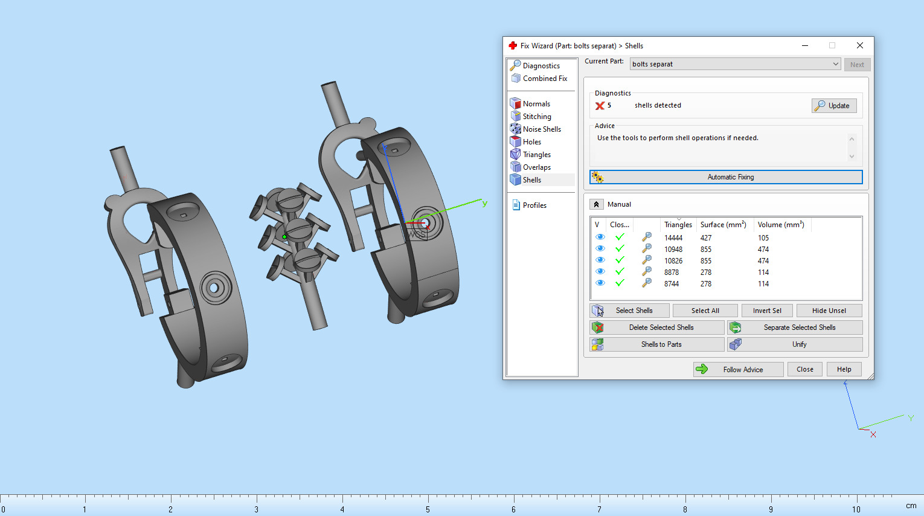This screenshot has height=516, width=924.
Task: Sort shells by Volume column header
Action: pyautogui.click(x=782, y=224)
